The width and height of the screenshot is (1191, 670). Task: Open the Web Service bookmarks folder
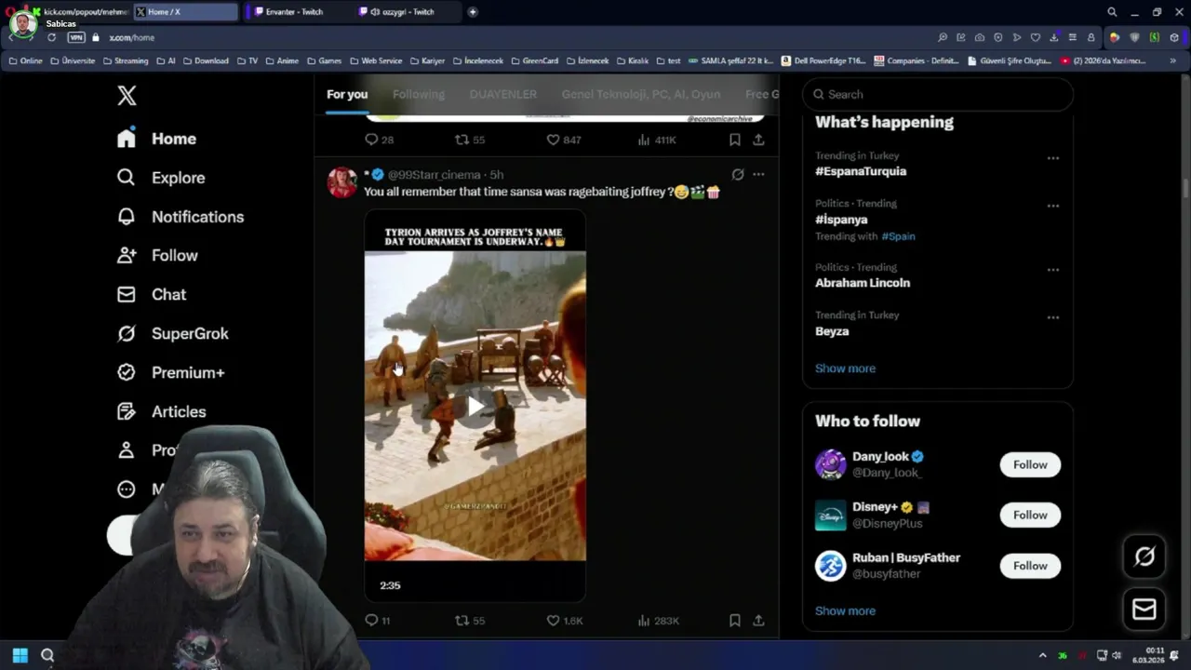pyautogui.click(x=376, y=60)
